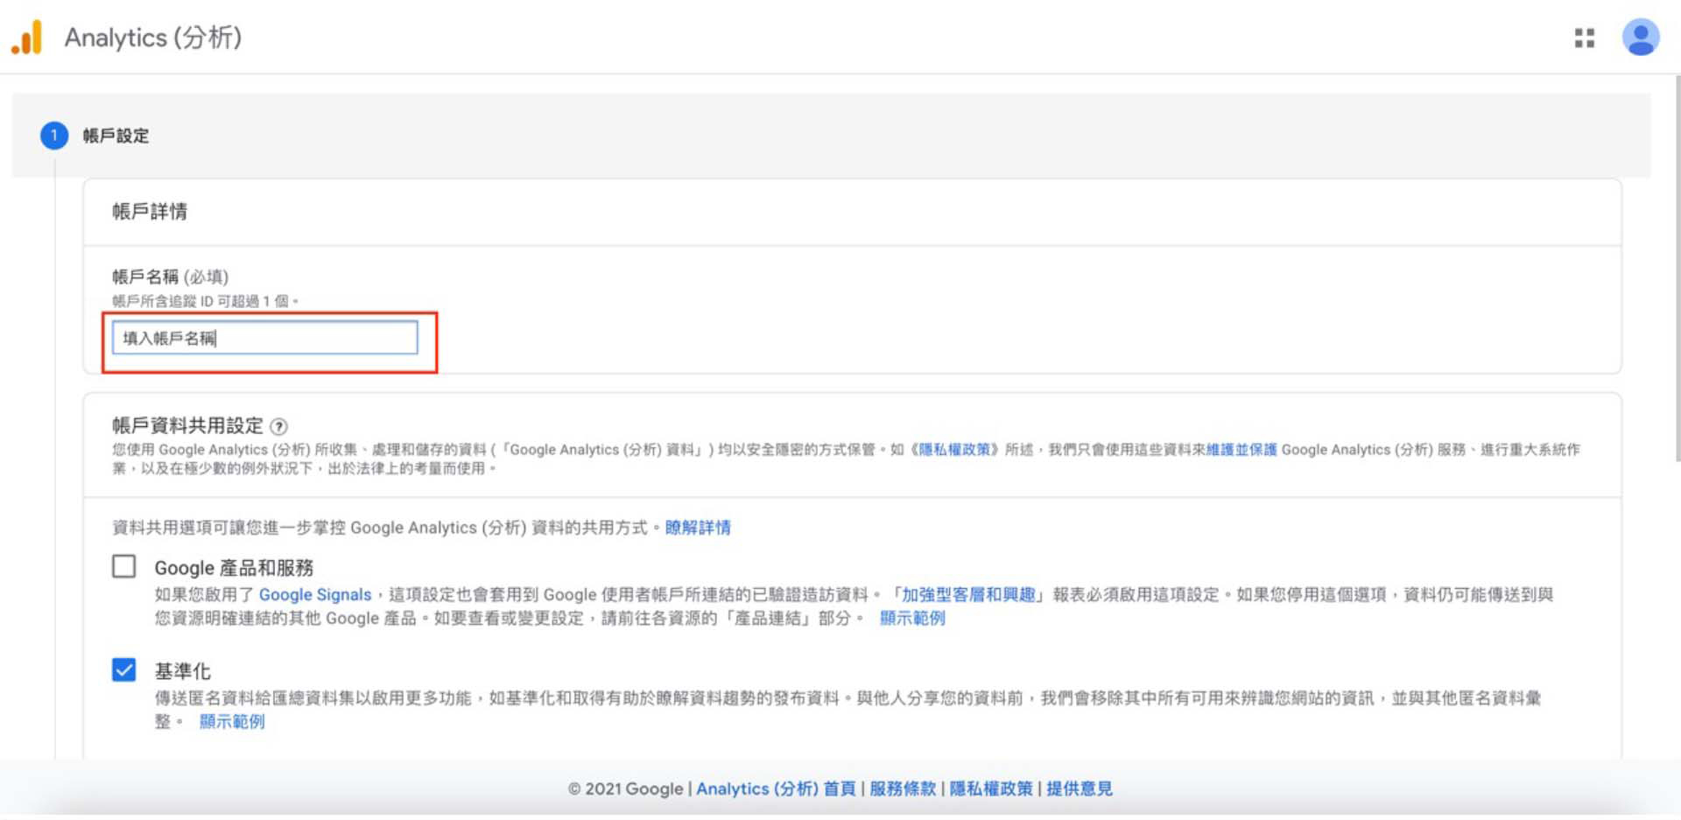Click the Analytics (分析) header title

153,38
